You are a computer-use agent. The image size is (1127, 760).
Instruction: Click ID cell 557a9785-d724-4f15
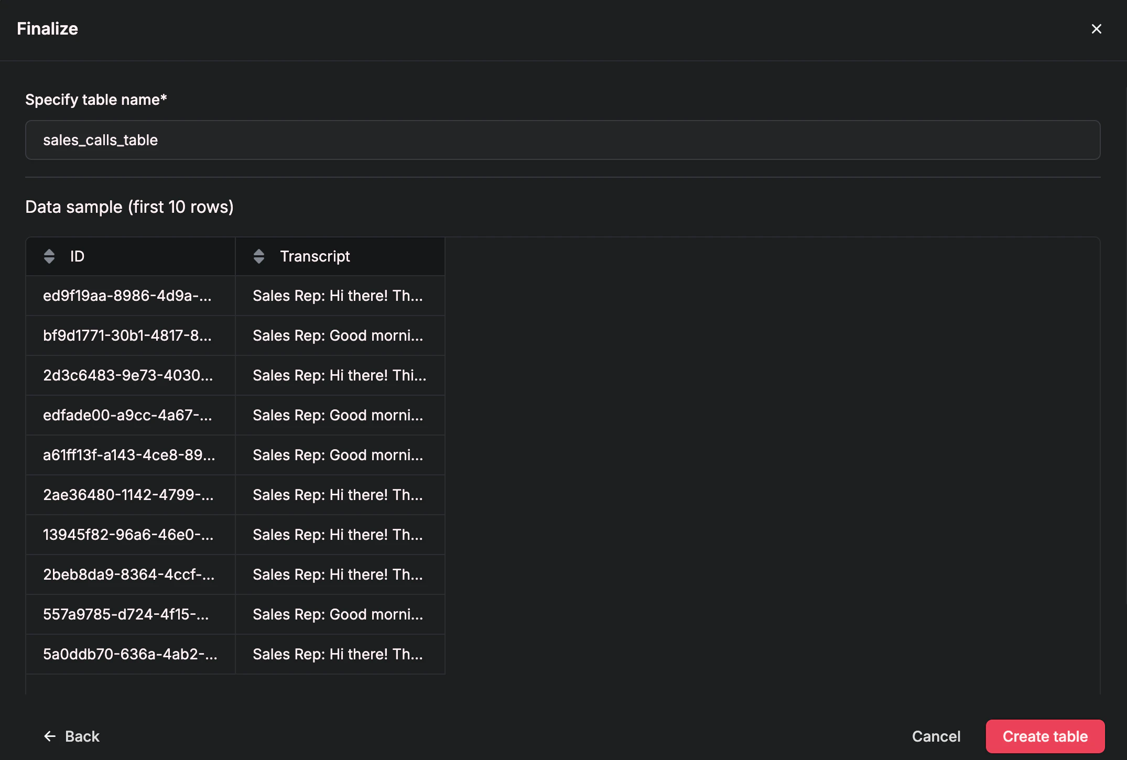click(x=126, y=614)
